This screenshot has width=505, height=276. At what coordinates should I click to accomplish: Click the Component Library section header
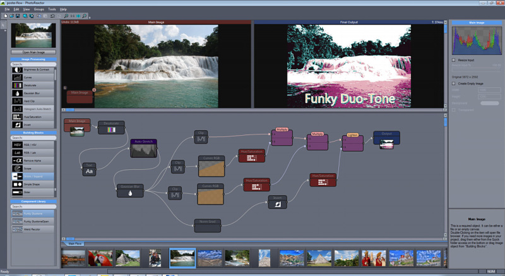(x=33, y=201)
